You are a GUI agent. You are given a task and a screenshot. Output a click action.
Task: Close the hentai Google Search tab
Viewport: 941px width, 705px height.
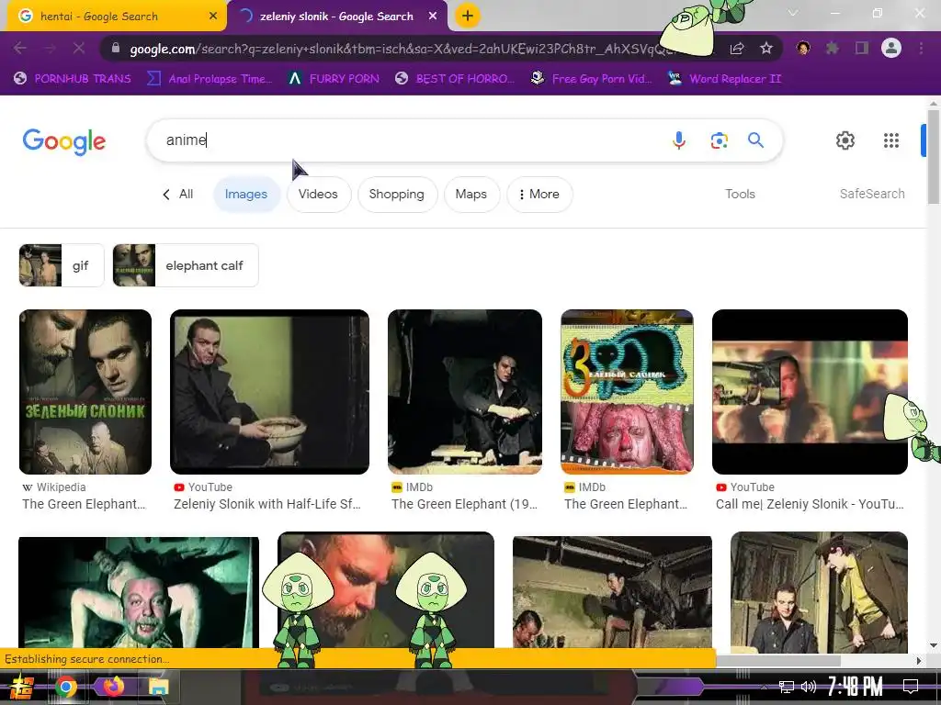point(213,17)
